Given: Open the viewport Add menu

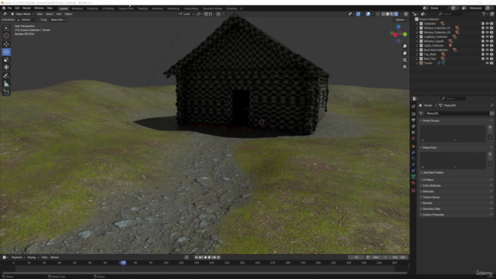Looking at the screenshot, I should tap(59, 14).
